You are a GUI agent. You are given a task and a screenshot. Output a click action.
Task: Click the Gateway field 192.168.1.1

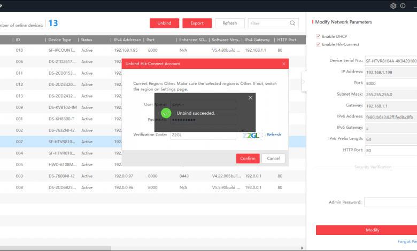pos(391,106)
